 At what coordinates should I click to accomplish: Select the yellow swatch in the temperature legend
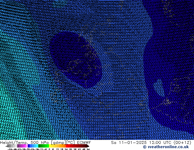[x=50, y=146]
